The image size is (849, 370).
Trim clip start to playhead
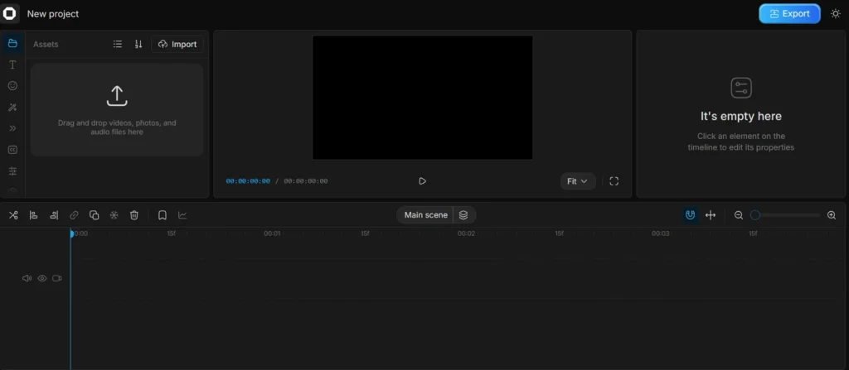[x=33, y=215]
